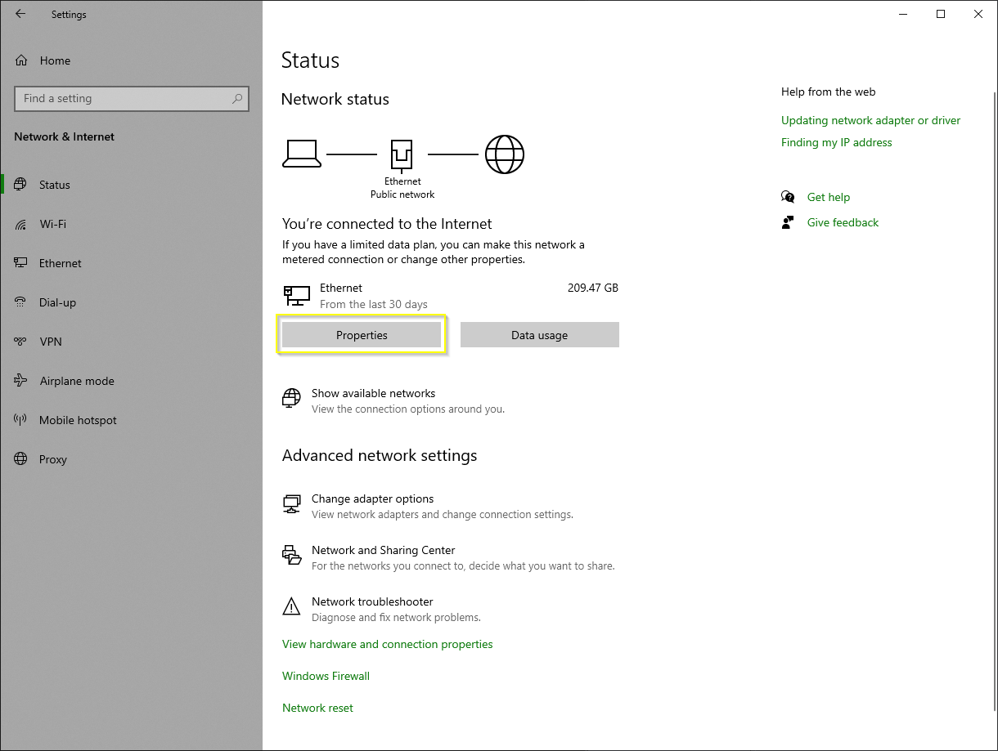Click the Give feedback link
The height and width of the screenshot is (751, 998).
(843, 222)
